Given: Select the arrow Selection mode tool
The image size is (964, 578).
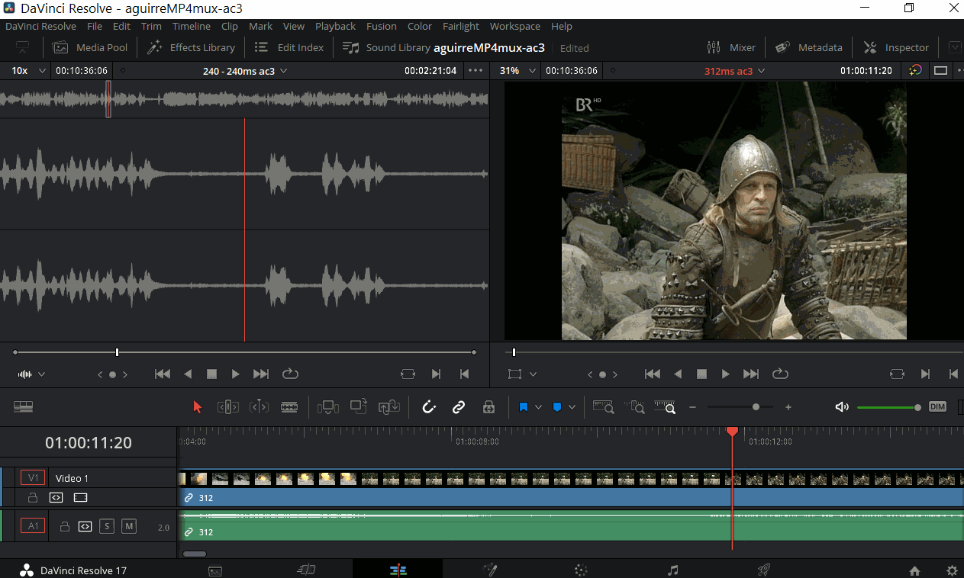Looking at the screenshot, I should tap(198, 407).
